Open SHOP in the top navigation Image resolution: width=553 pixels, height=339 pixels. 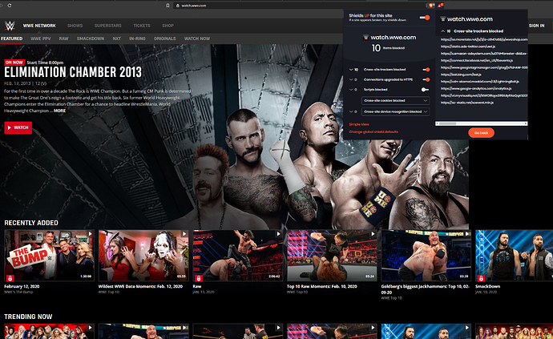point(168,26)
